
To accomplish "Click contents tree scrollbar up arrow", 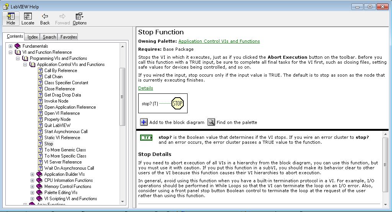I will (122, 47).
